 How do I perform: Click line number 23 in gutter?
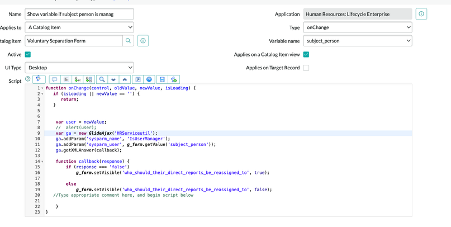point(37,212)
